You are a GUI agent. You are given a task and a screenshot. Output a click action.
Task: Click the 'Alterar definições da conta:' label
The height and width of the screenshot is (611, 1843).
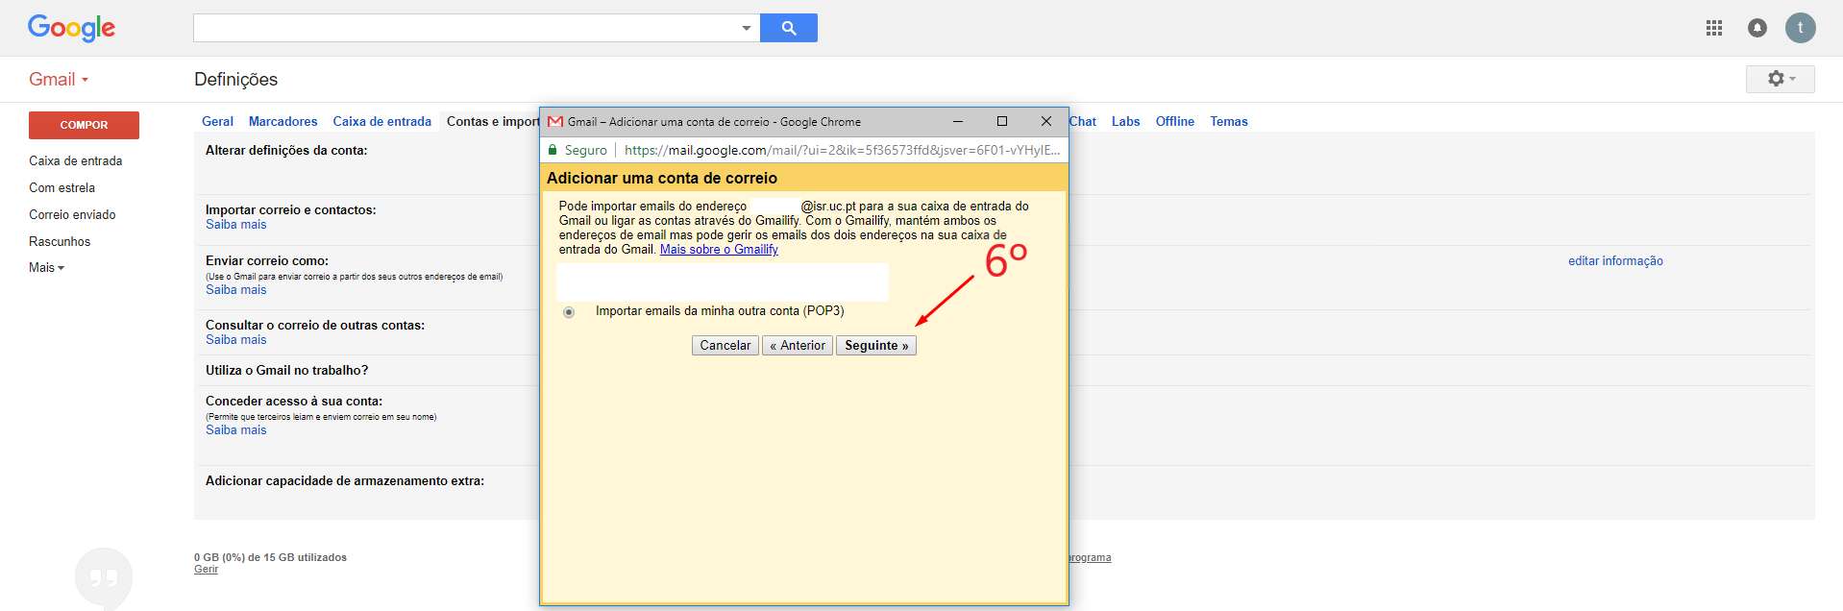tap(286, 151)
